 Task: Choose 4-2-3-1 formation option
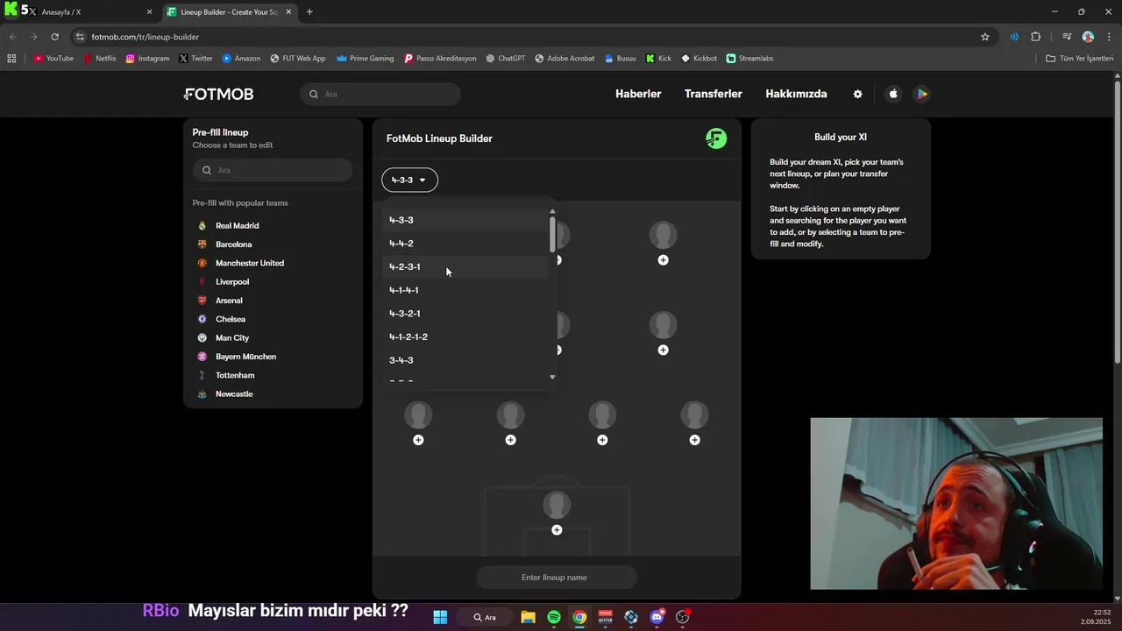click(x=465, y=266)
